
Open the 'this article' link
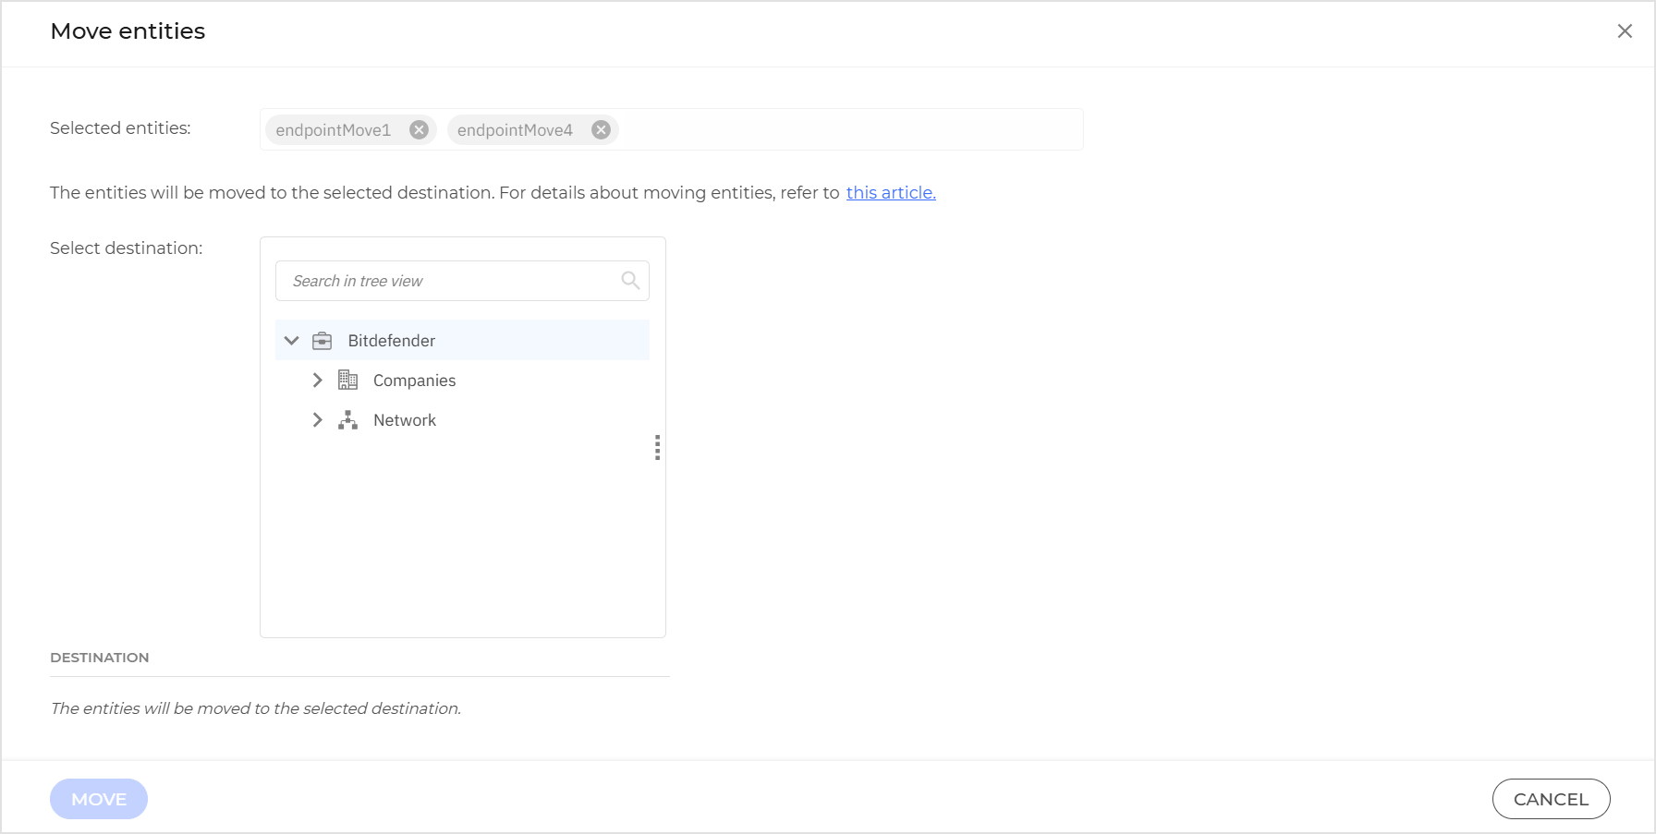(x=890, y=193)
